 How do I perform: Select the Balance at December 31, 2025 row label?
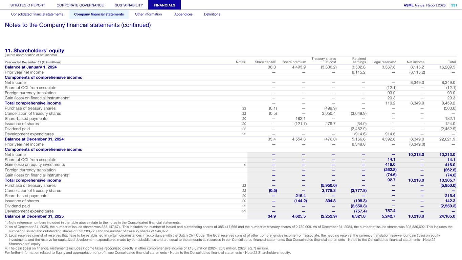34,216
